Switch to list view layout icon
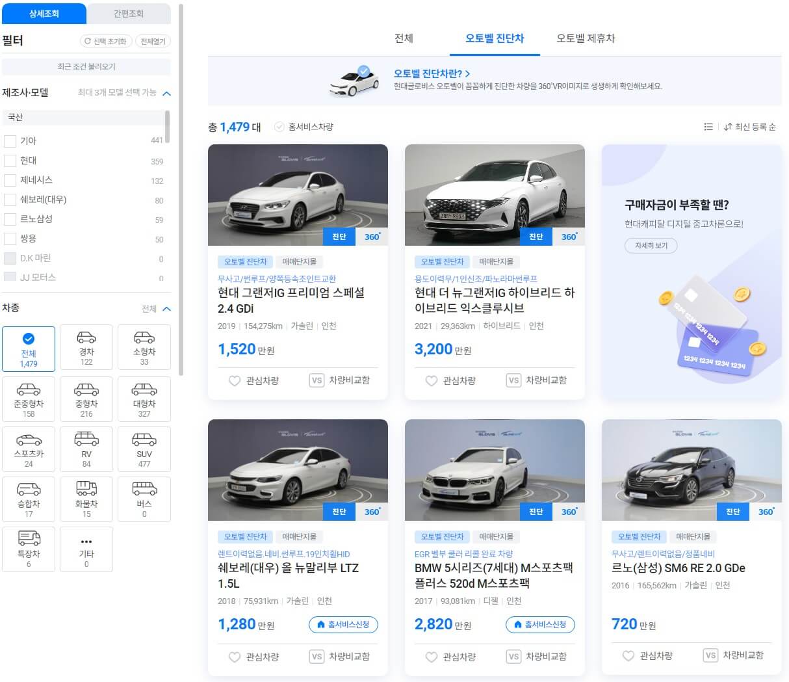This screenshot has width=789, height=682. tap(708, 127)
